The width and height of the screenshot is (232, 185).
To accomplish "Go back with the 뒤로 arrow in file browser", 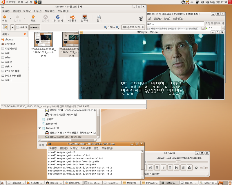I will pyautogui.click(x=5, y=18).
